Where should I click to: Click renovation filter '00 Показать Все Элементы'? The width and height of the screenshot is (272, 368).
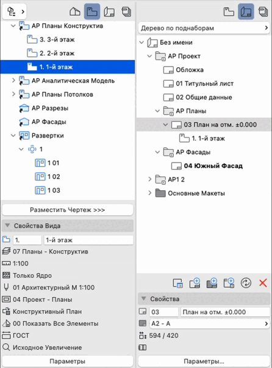click(55, 323)
